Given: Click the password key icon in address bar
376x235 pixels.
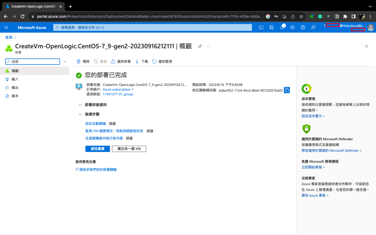Looking at the screenshot, I should click(x=276, y=17).
